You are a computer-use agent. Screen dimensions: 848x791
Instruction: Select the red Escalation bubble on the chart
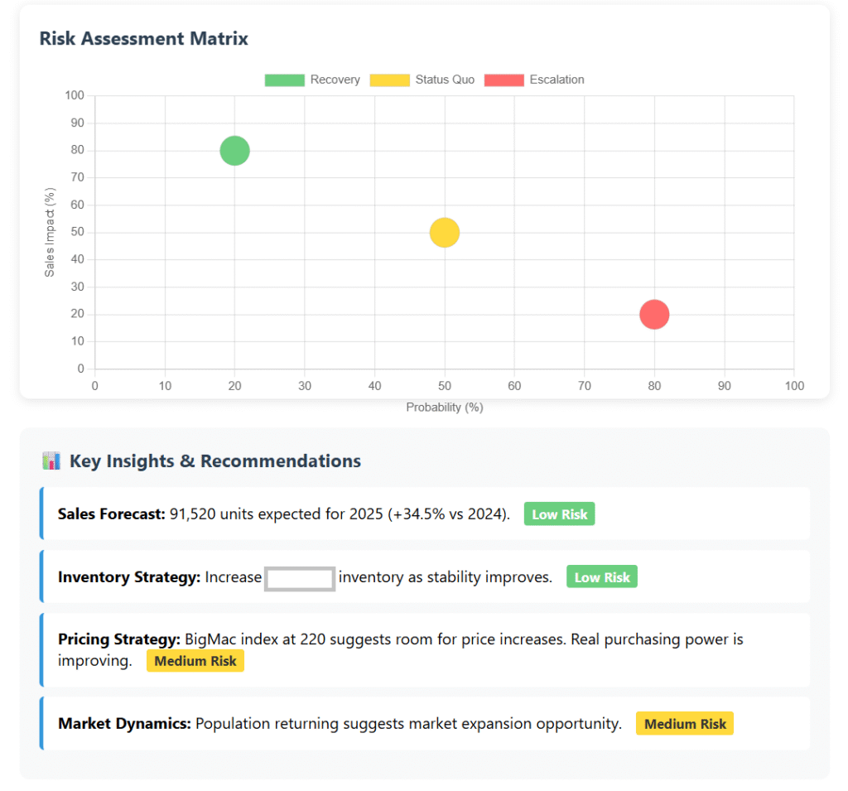coord(654,315)
